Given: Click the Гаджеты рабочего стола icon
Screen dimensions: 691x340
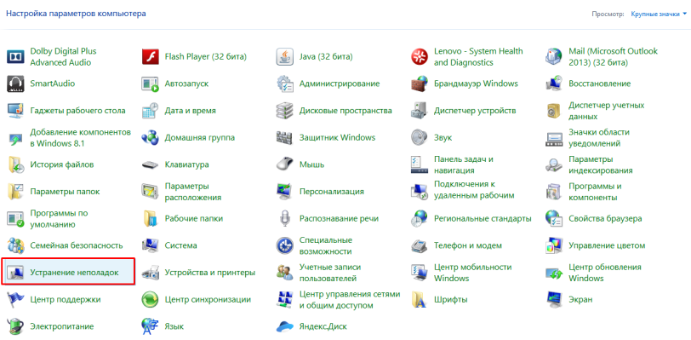Looking at the screenshot, I should [x=16, y=111].
